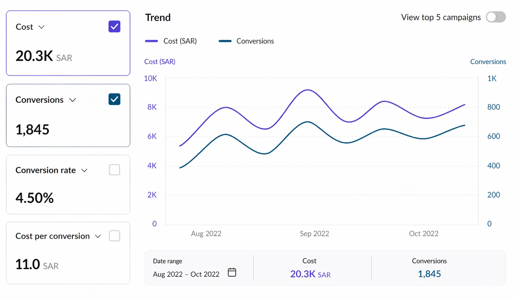Click the View top 5 campaigns label
Viewport: 515px width, 300px height.
tap(441, 17)
